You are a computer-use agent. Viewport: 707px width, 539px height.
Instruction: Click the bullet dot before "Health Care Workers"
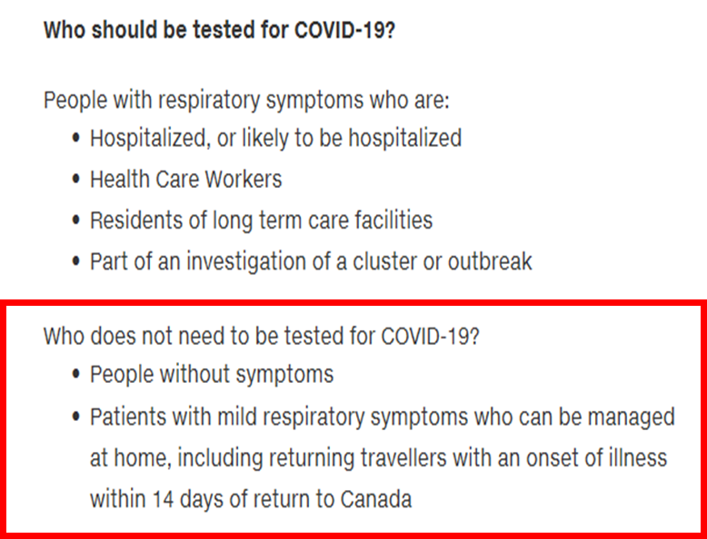(76, 180)
